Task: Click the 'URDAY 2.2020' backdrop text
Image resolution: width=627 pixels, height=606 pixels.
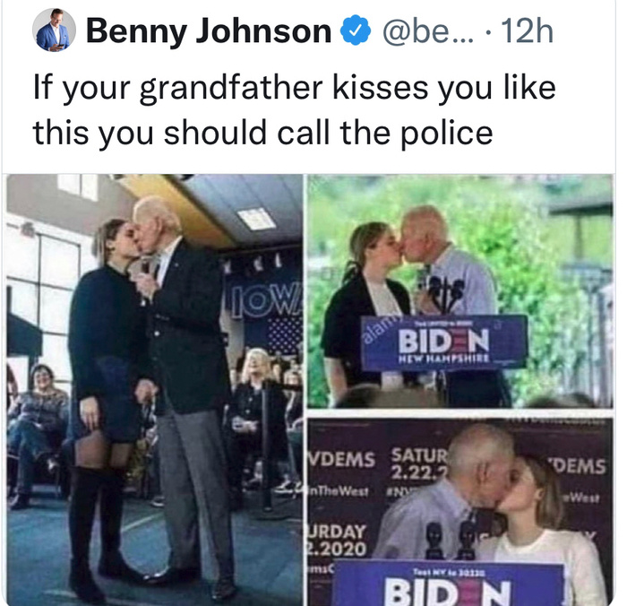Action: 337,540
